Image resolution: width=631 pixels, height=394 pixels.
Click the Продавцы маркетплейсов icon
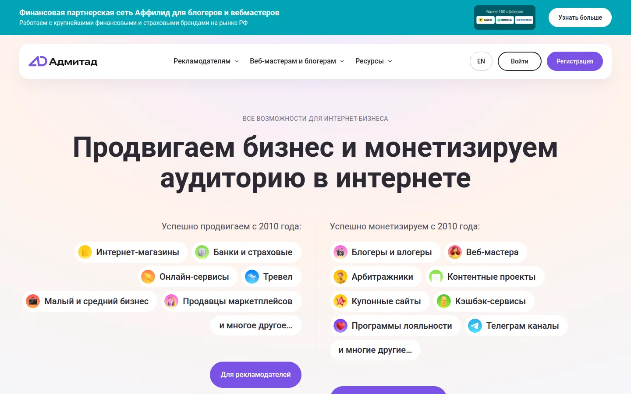171,301
